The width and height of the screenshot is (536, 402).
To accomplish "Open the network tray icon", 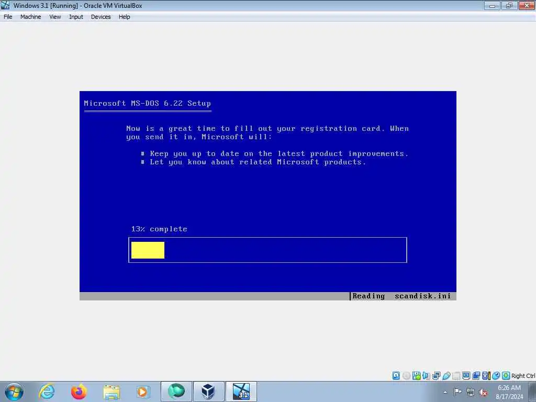I will click(x=471, y=392).
